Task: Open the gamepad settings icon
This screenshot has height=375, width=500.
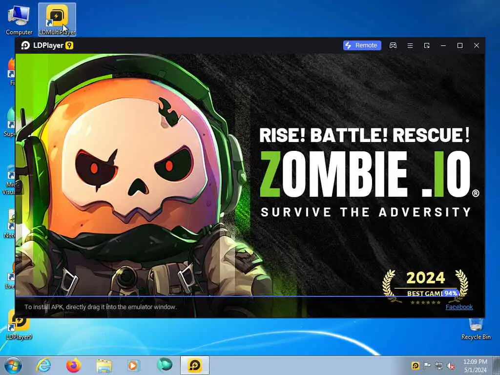Action: (x=393, y=45)
